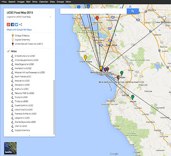The height and width of the screenshot is (156, 171).
Task: Open Drive in Google bar
Action: pos(35,2)
